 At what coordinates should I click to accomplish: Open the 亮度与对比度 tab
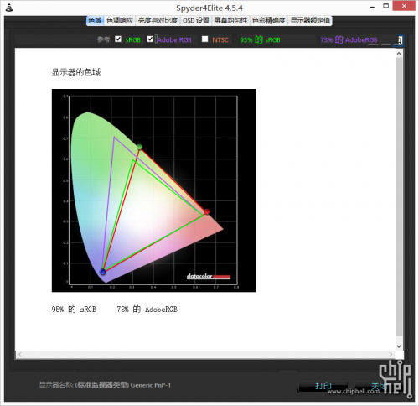(x=158, y=20)
